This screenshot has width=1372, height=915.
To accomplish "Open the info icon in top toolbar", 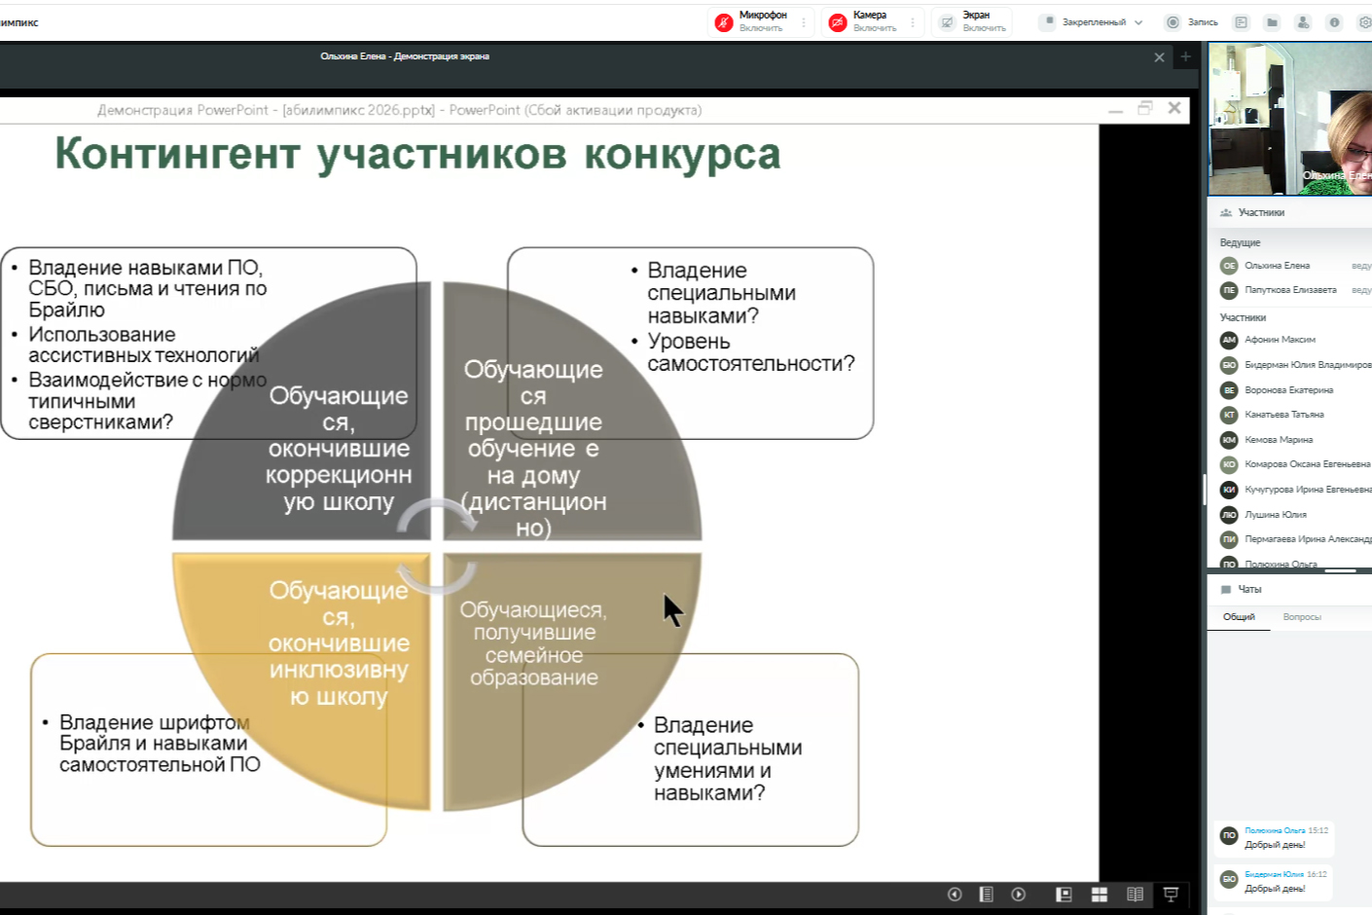I will click(1334, 22).
